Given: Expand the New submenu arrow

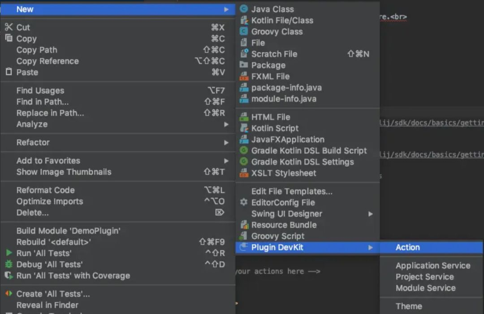Looking at the screenshot, I should coord(226,9).
